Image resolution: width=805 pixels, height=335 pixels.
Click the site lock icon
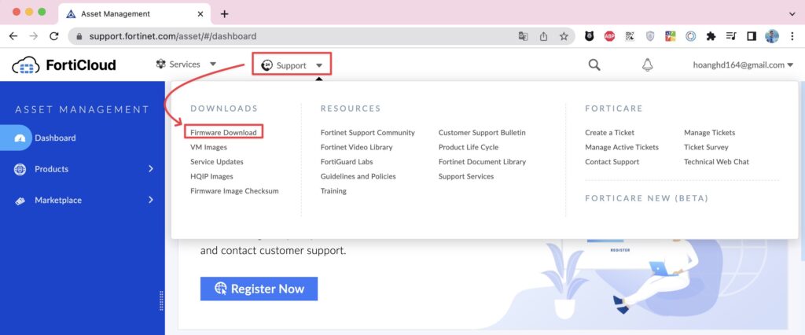tap(79, 36)
